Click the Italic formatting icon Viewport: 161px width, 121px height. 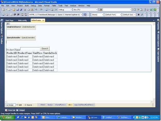coord(142,15)
